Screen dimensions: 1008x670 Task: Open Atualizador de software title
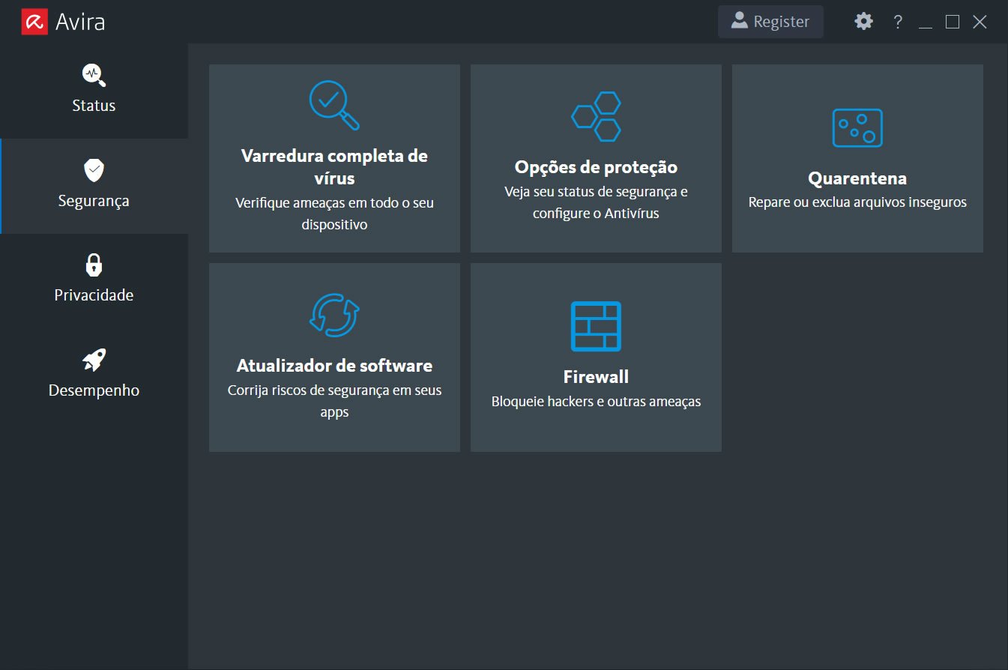[x=334, y=366]
